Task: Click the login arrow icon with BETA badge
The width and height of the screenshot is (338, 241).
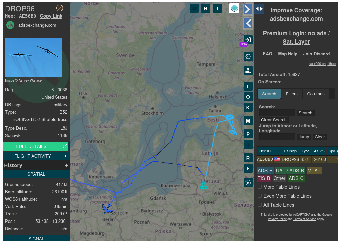Action: tap(248, 40)
